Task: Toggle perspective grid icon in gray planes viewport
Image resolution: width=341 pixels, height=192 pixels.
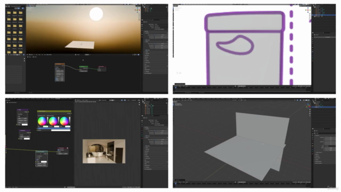Action: [x=310, y=116]
